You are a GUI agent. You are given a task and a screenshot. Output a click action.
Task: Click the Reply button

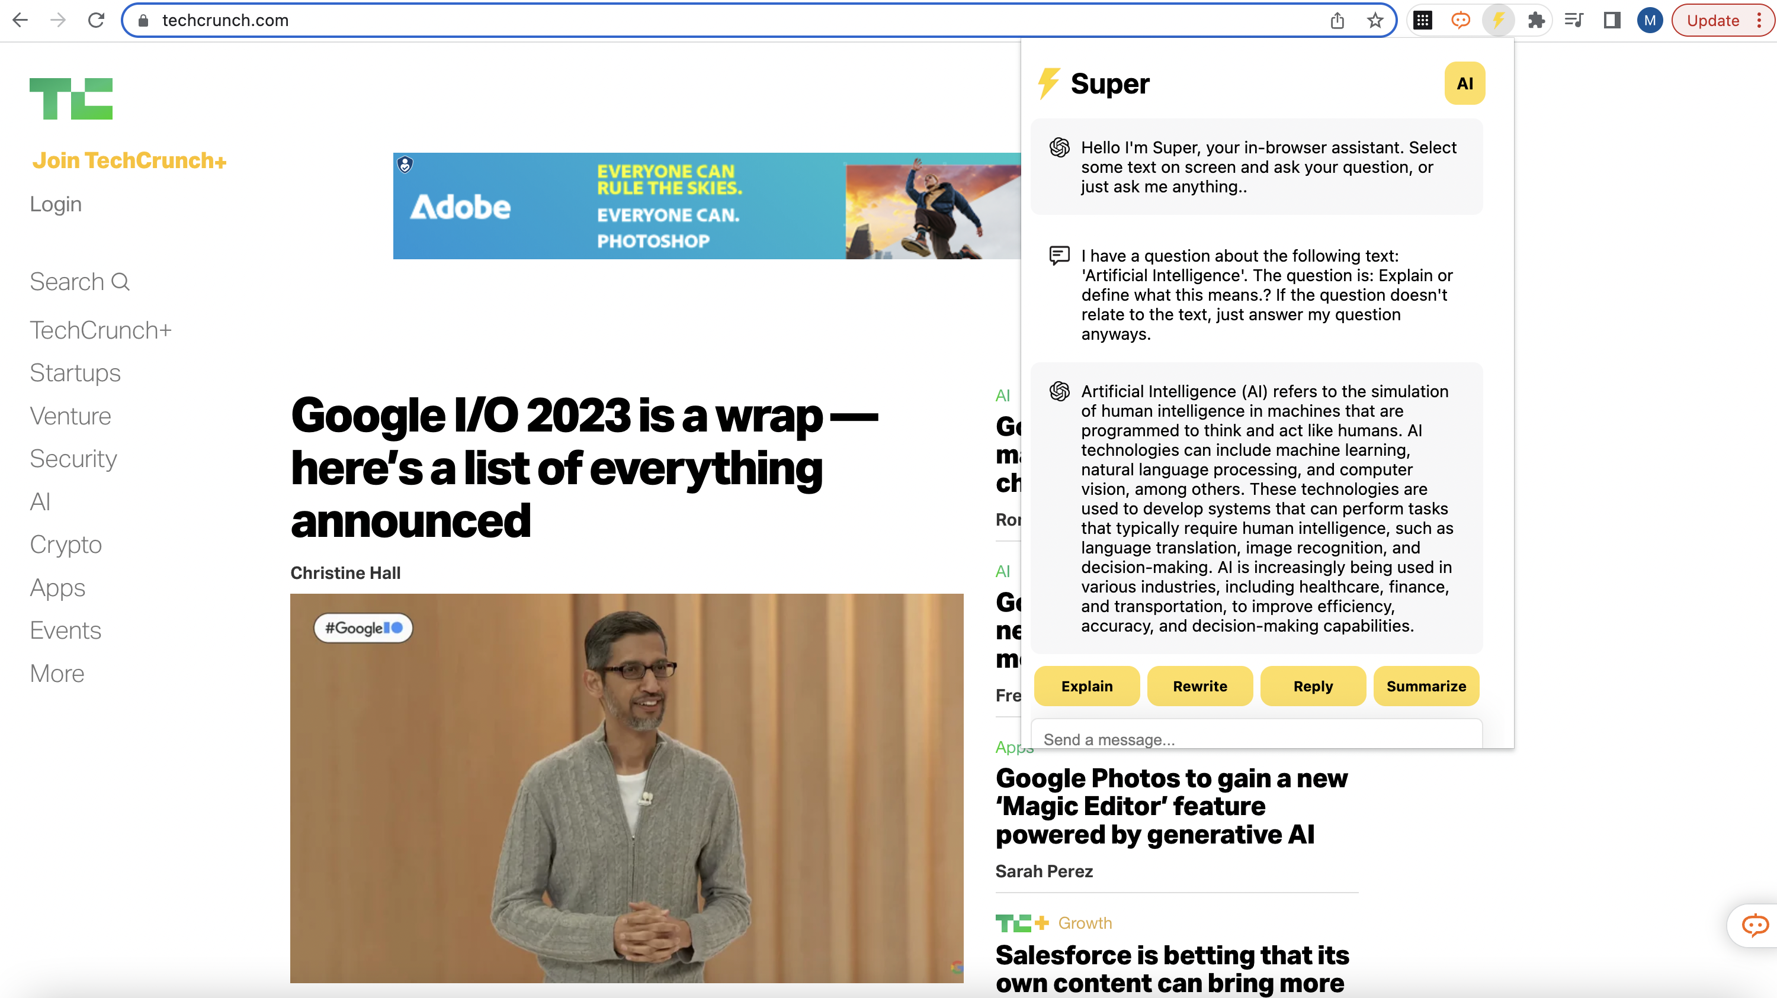(x=1313, y=686)
